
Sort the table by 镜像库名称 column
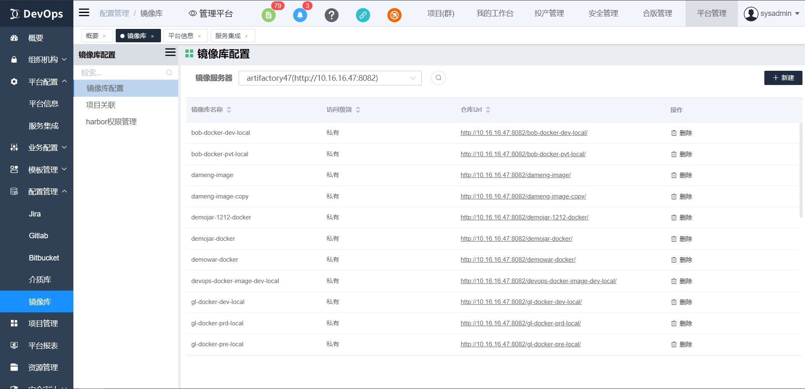pyautogui.click(x=229, y=110)
